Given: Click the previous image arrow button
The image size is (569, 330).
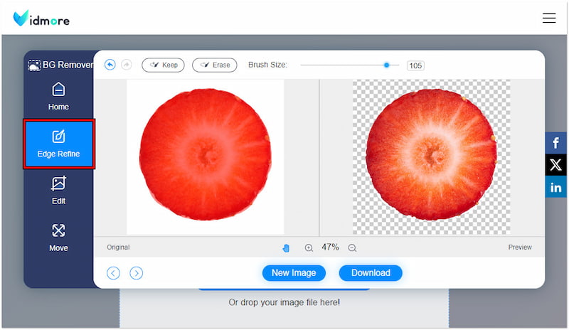Looking at the screenshot, I should (x=113, y=272).
